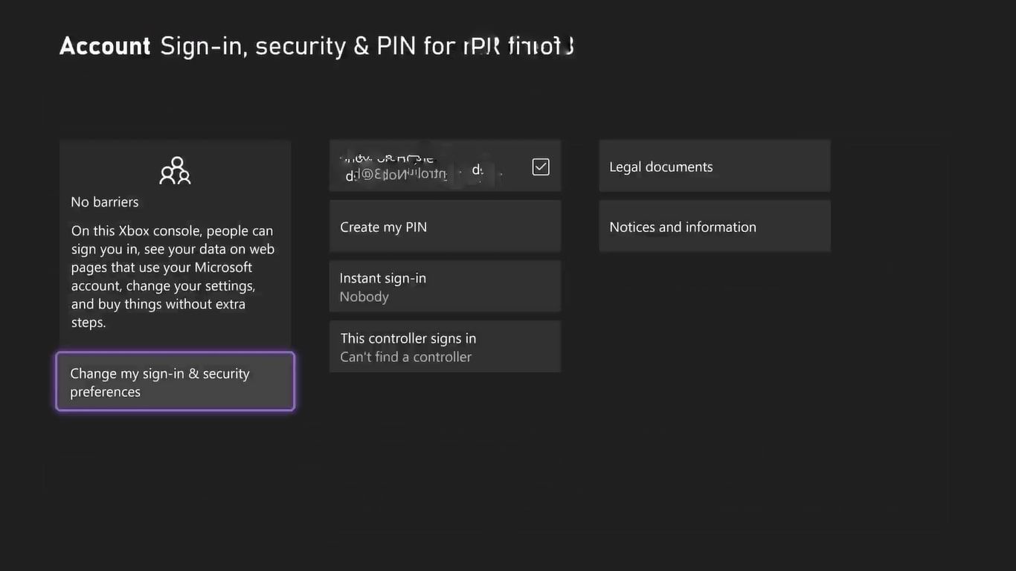
Task: Toggle the checkbox beside the email address
Action: point(541,167)
